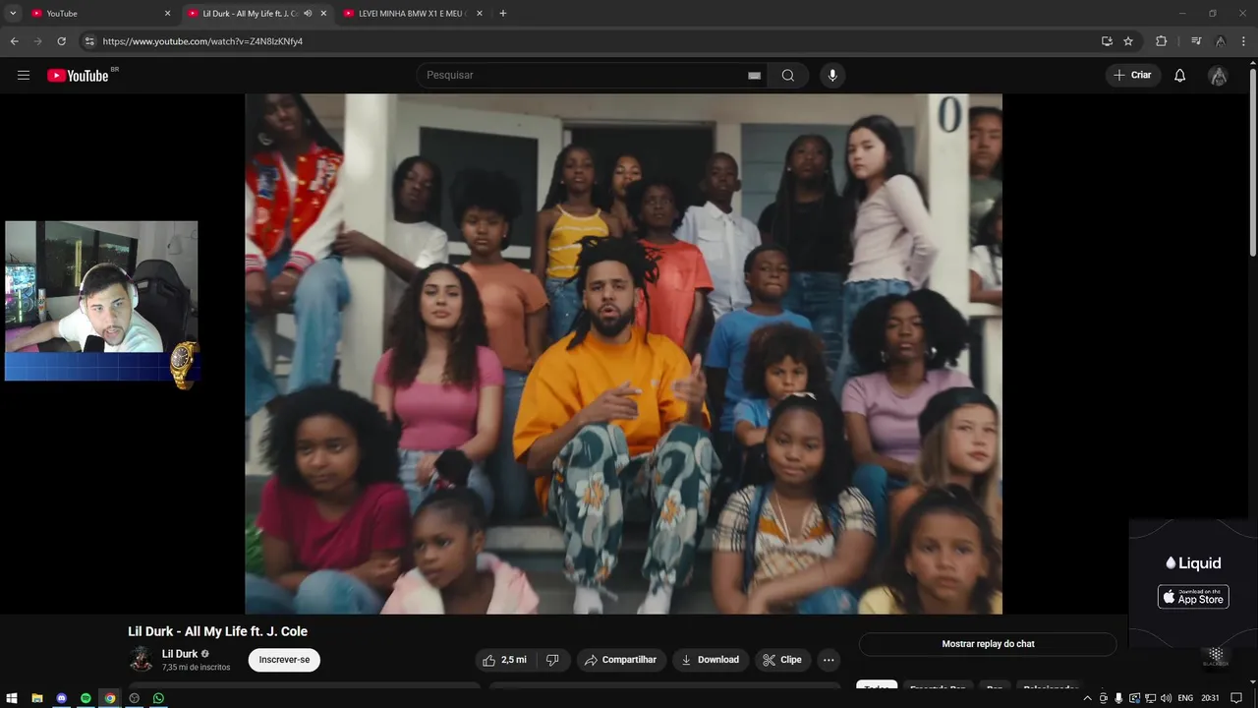Close the first YouTube tab
Screen dimensions: 1258x708
167,14
